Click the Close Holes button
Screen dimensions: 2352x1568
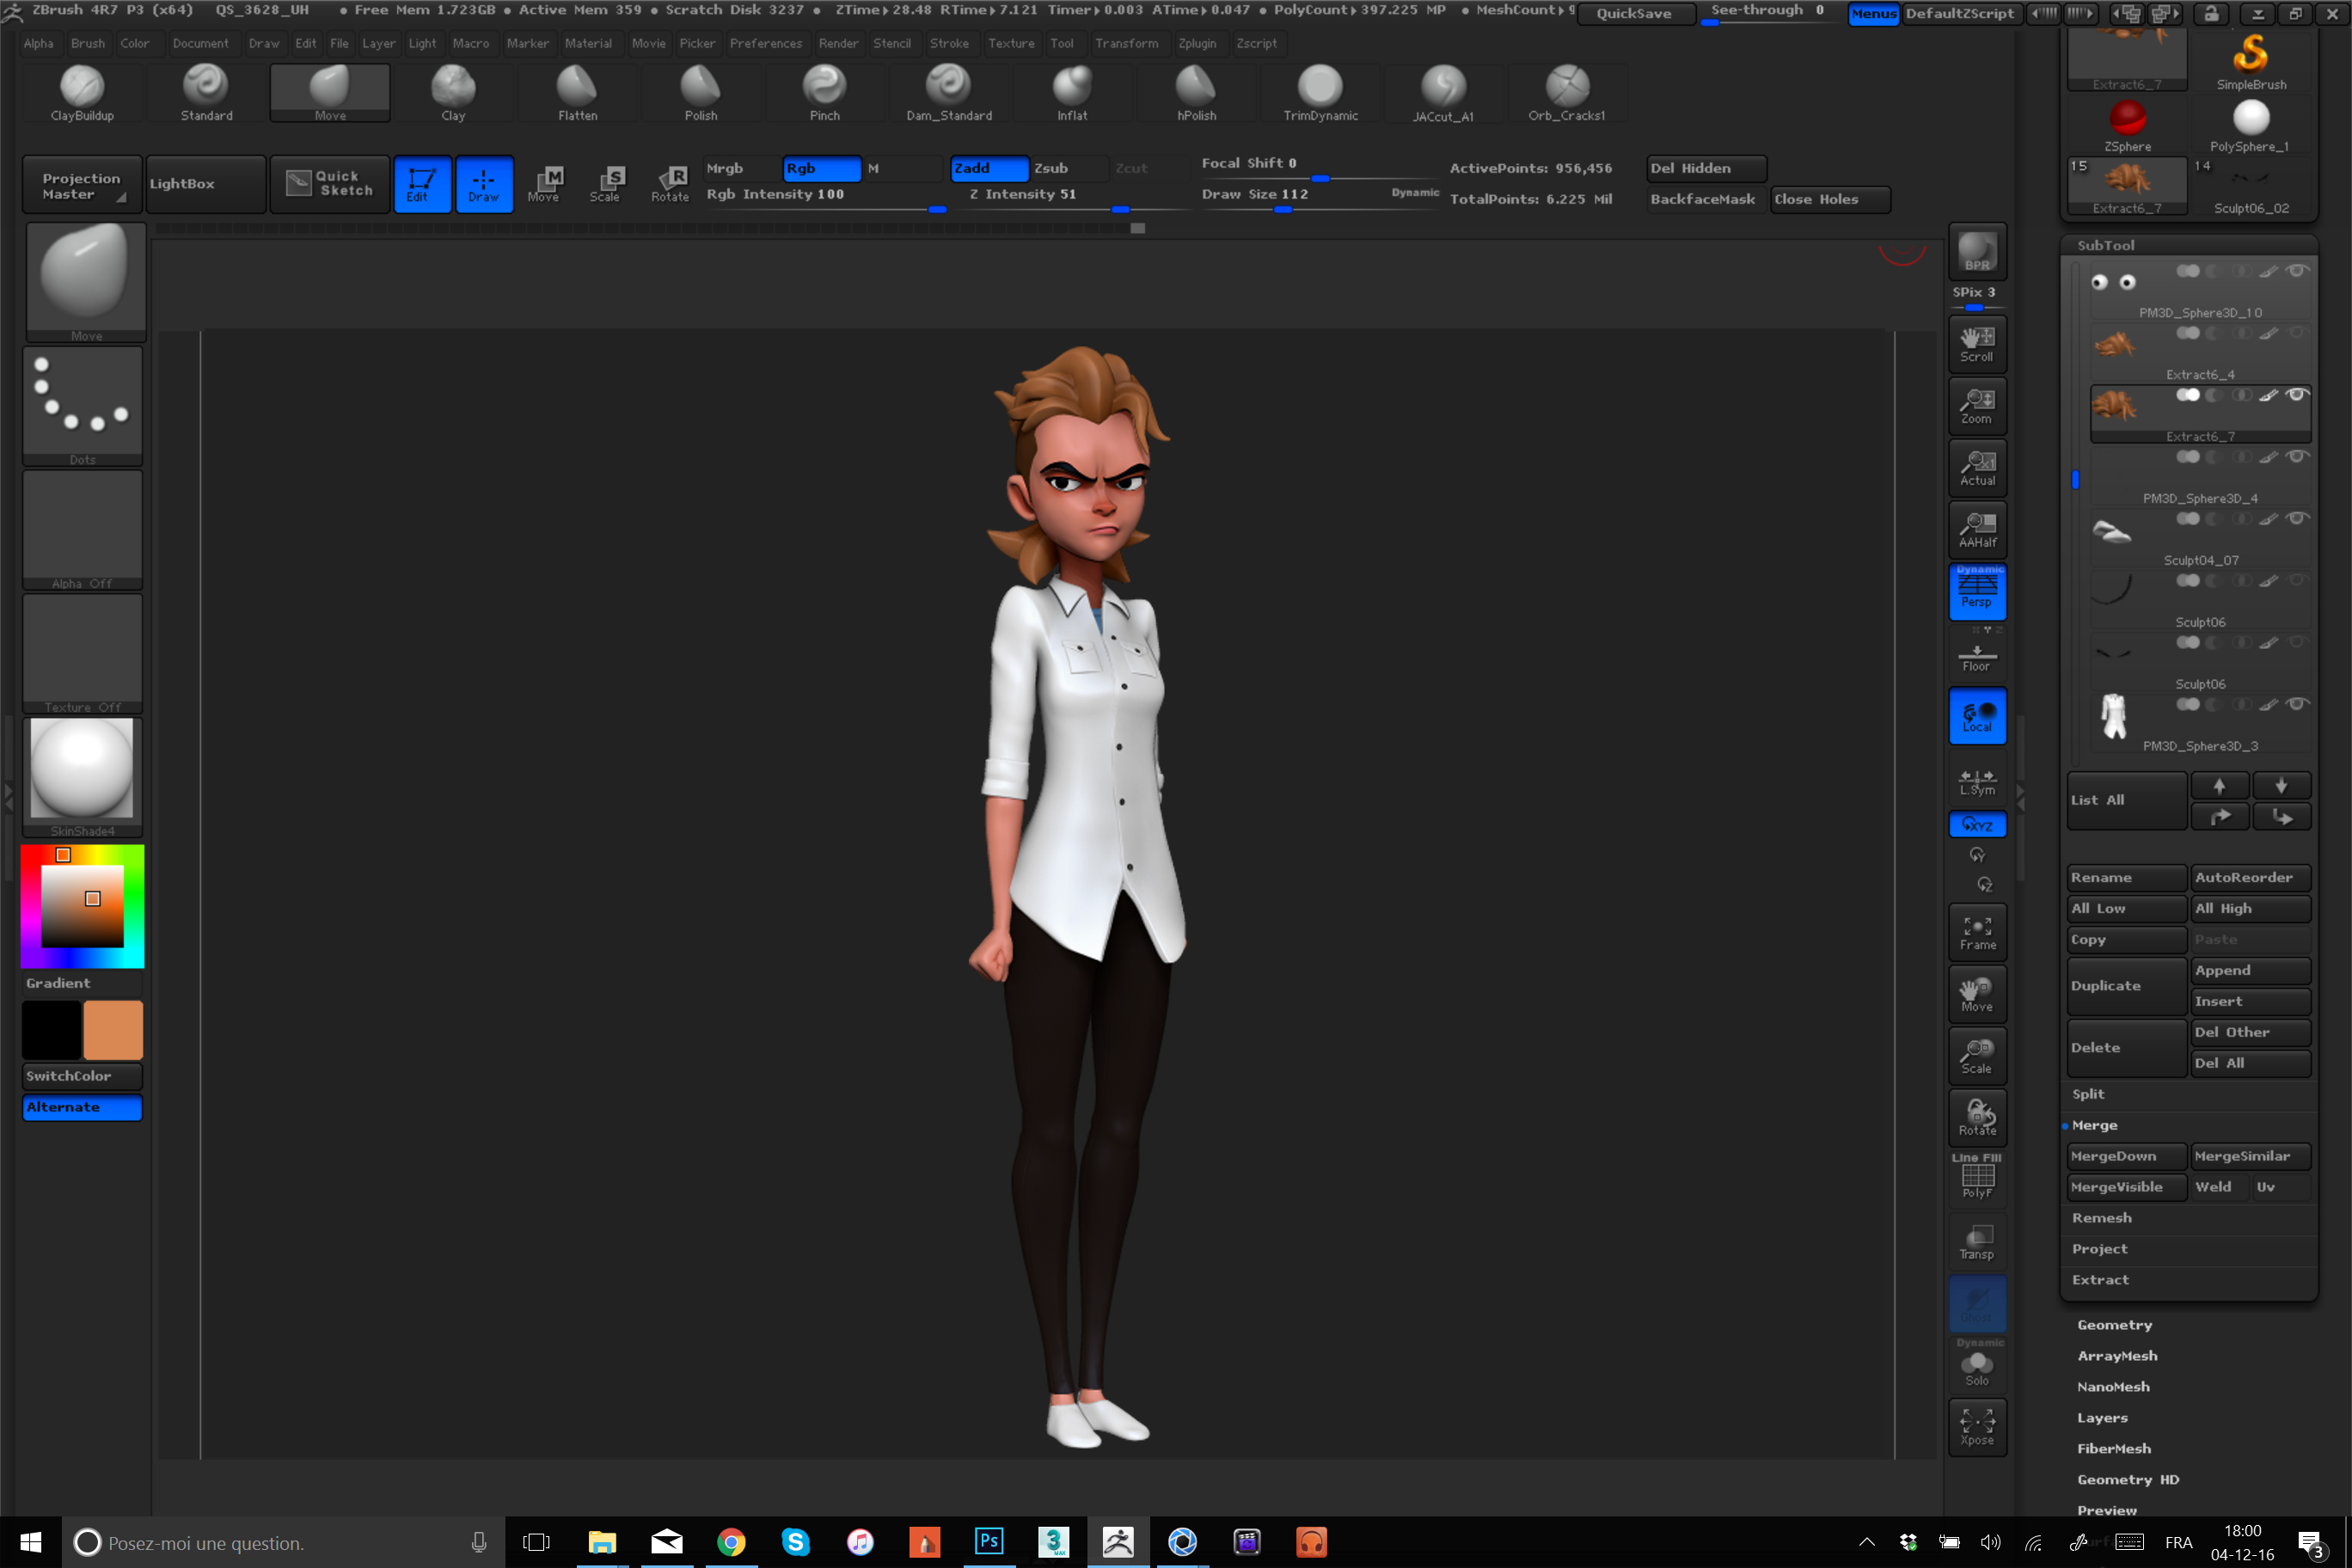[1829, 199]
